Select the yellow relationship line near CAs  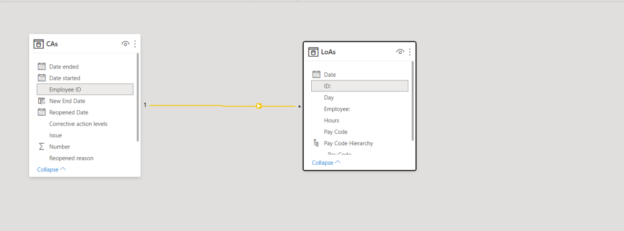[185, 105]
